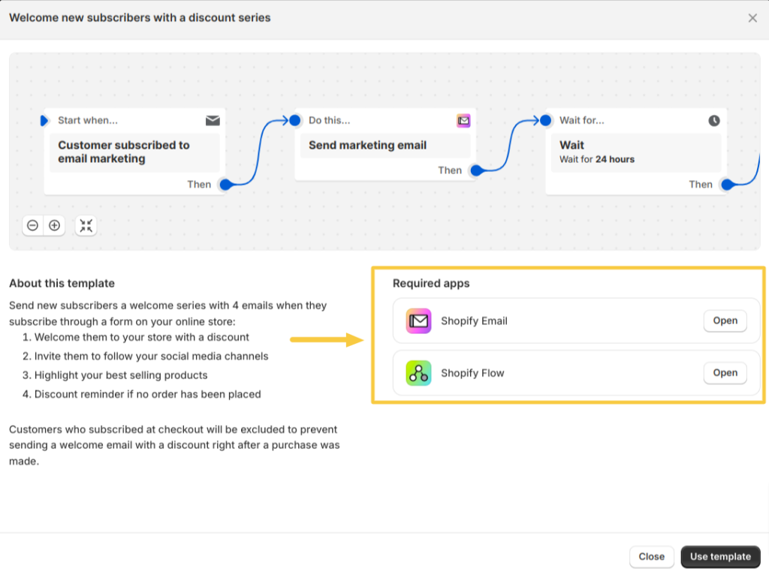The width and height of the screenshot is (769, 575).
Task: Click the Then output dot on the Start when card
Action: pos(225,185)
